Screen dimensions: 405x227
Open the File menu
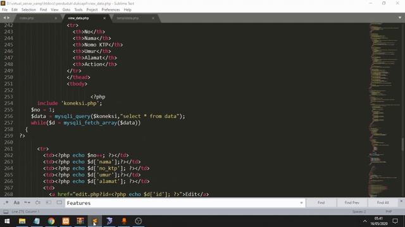pos(4,10)
